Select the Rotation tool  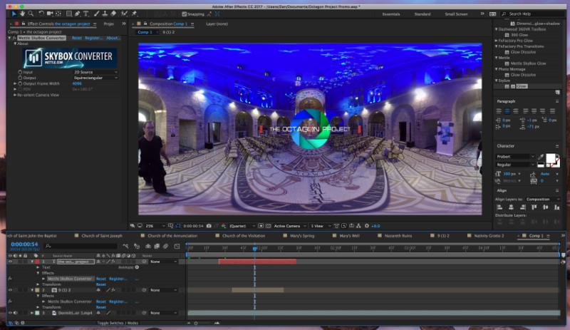point(41,14)
